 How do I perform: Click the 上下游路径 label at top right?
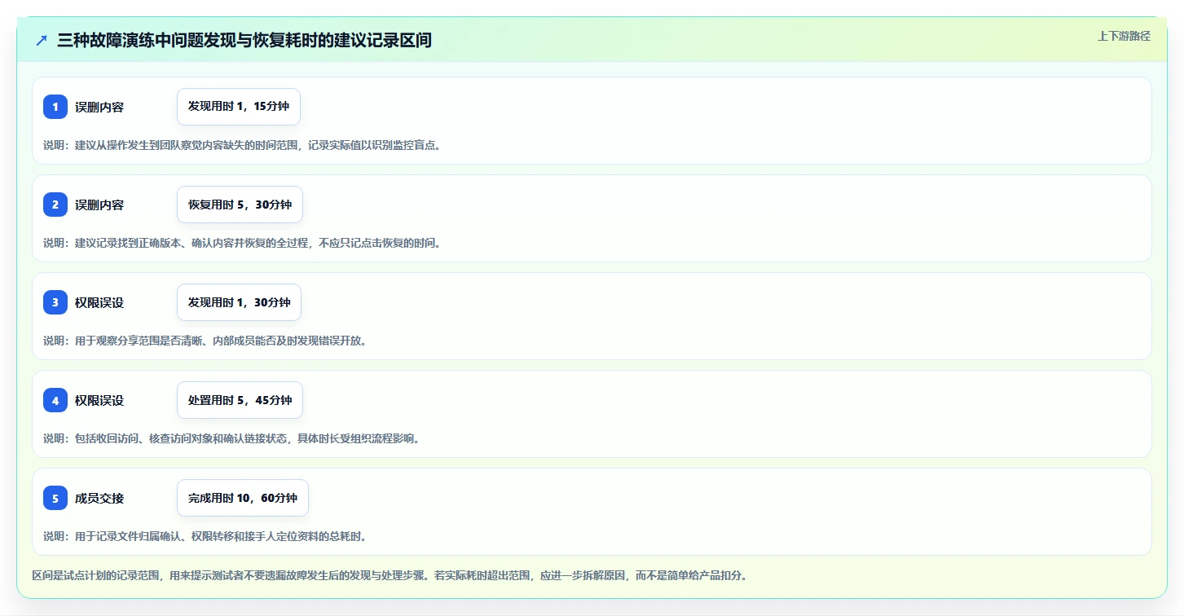coord(1124,36)
